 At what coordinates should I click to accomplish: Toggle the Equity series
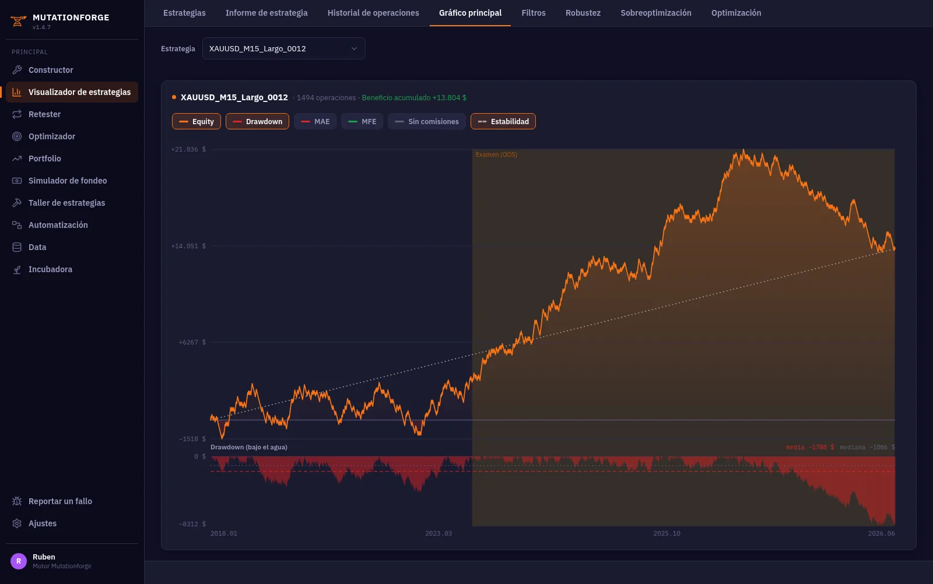tap(197, 121)
